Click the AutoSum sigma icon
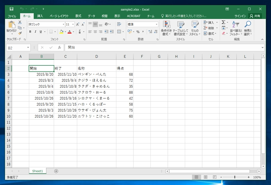The height and width of the screenshot is (185, 271). point(223,22)
